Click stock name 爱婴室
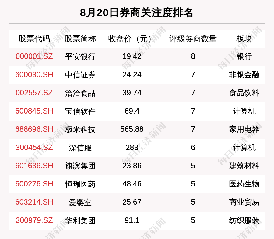The width and height of the screenshot is (274, 239). point(80,202)
